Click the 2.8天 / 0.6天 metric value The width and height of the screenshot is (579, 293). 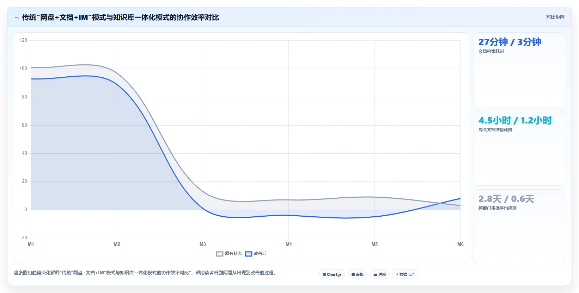pos(506,199)
